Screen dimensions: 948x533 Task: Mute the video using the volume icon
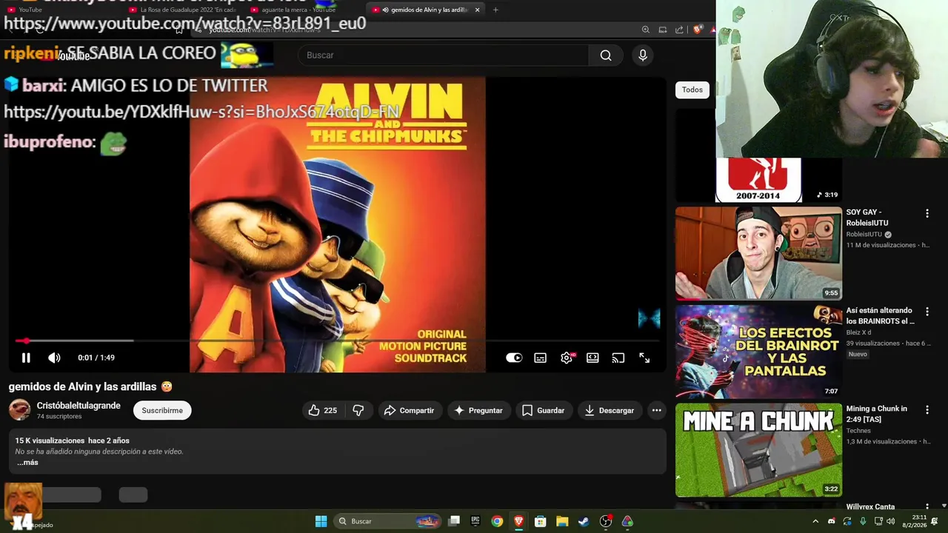coord(54,358)
